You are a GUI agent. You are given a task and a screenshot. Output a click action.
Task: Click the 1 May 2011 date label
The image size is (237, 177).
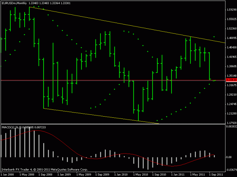coord(198,175)
